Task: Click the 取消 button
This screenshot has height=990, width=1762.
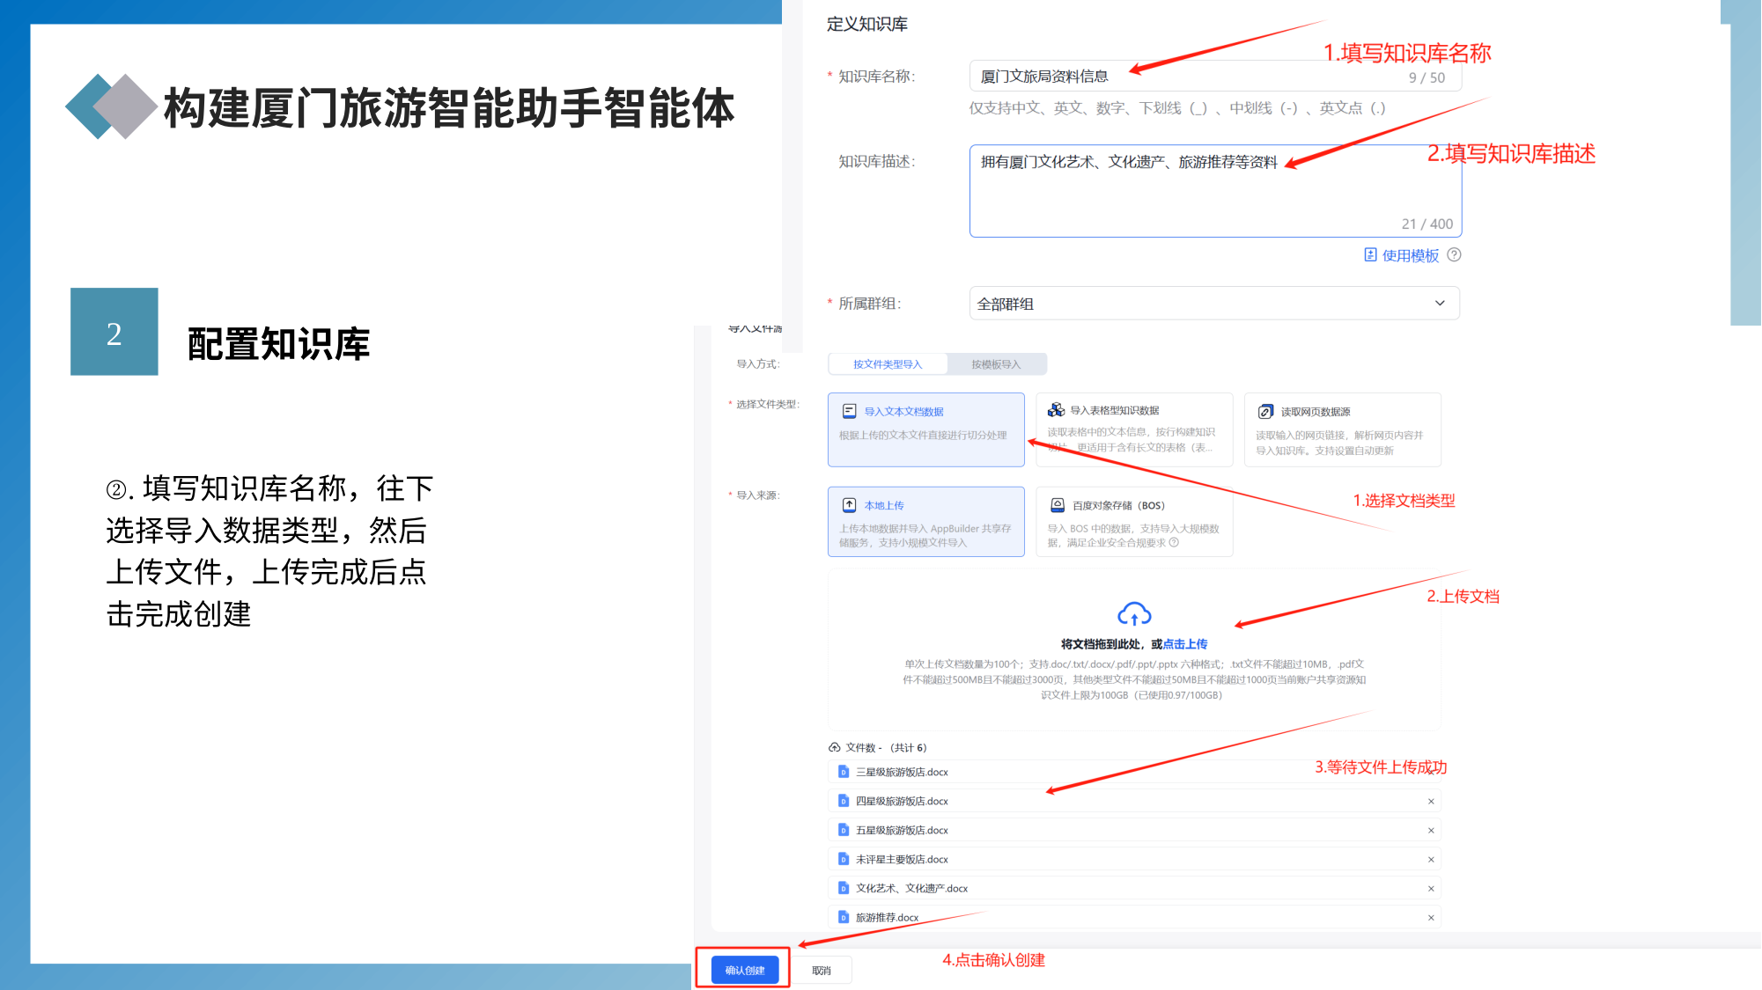Action: pos(822,970)
